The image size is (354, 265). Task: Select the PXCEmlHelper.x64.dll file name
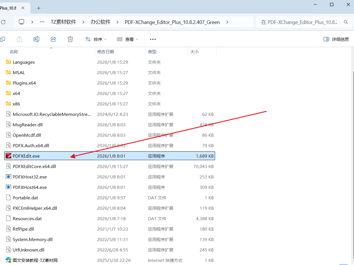point(35,208)
